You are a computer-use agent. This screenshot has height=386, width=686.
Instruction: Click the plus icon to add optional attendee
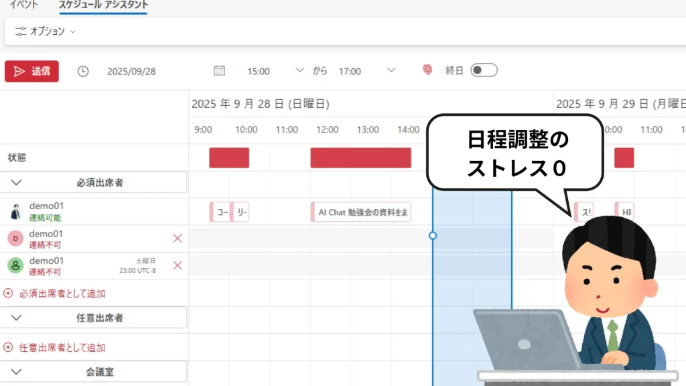point(9,347)
